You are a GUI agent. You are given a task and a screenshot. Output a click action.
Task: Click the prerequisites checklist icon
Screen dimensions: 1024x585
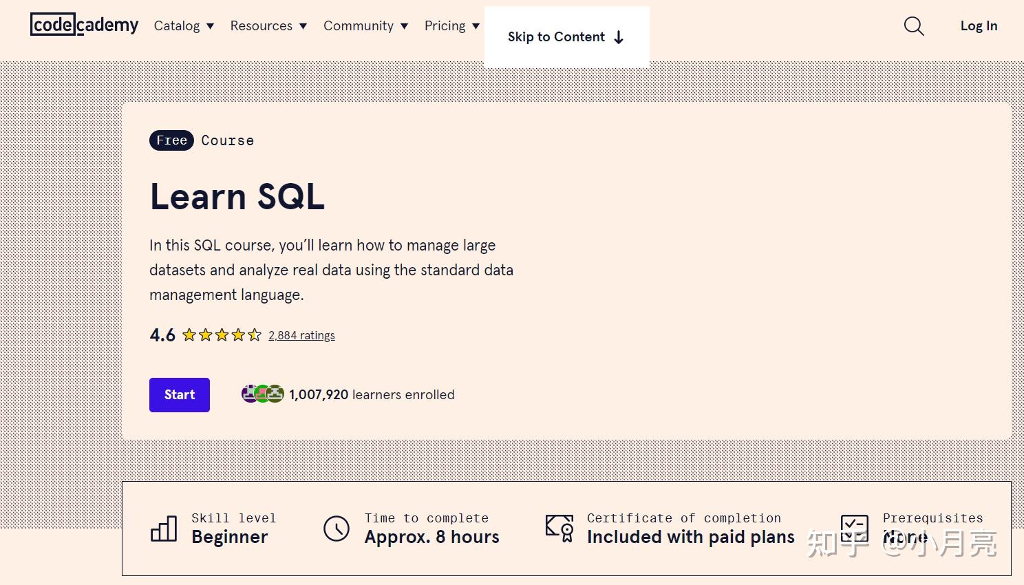854,529
